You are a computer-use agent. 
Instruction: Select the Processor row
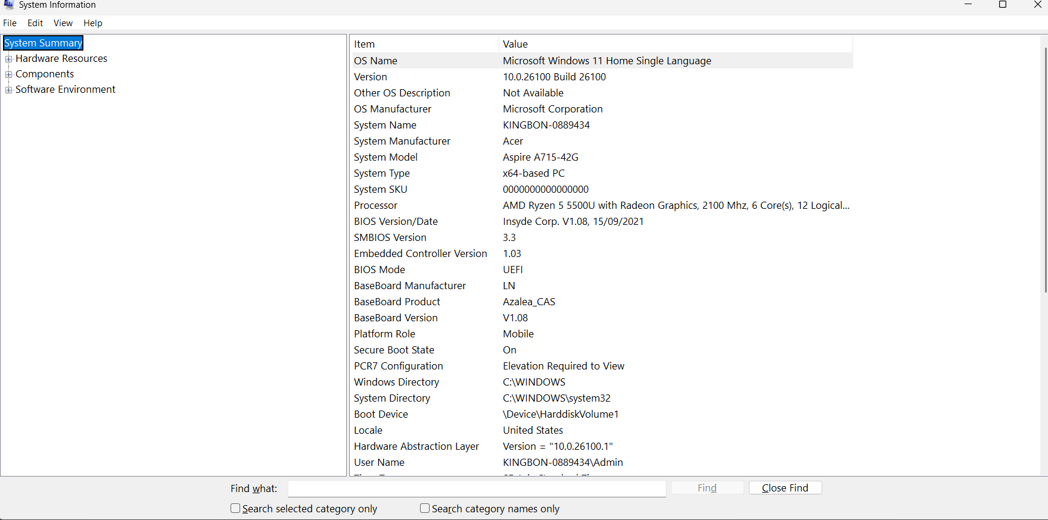coord(602,205)
